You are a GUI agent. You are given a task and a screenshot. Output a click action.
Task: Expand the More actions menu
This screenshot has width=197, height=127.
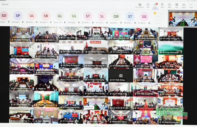click(x=191, y=5)
